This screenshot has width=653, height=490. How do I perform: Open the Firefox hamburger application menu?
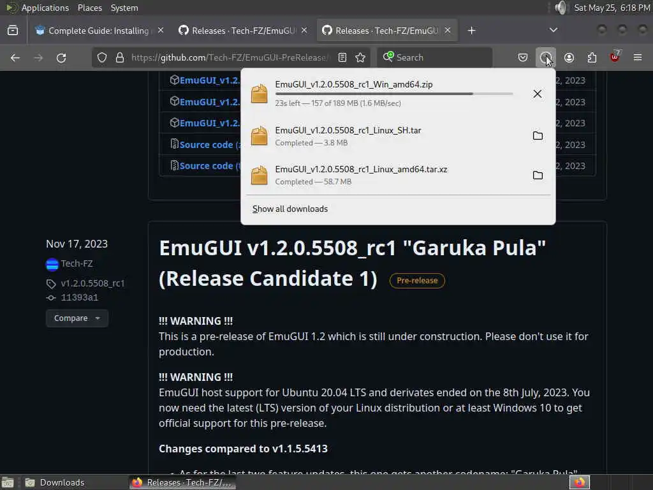[638, 57]
